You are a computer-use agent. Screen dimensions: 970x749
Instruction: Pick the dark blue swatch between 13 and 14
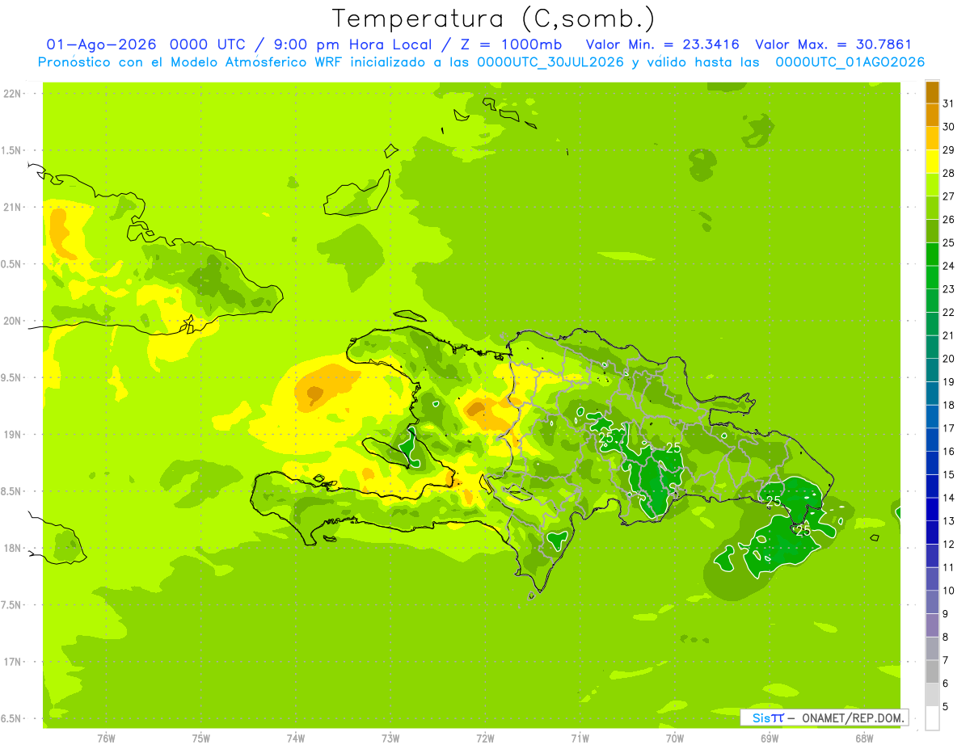click(932, 510)
